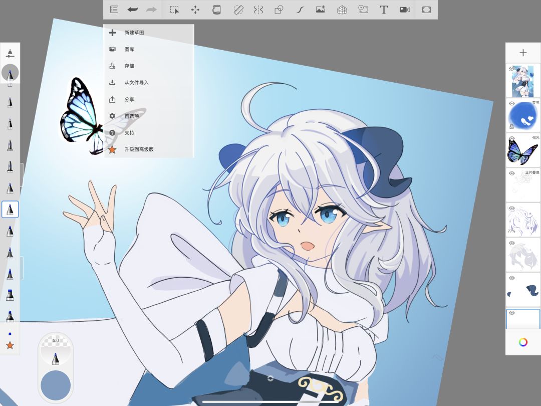
Task: Open the main menu list icon
Action: [x=114, y=10]
